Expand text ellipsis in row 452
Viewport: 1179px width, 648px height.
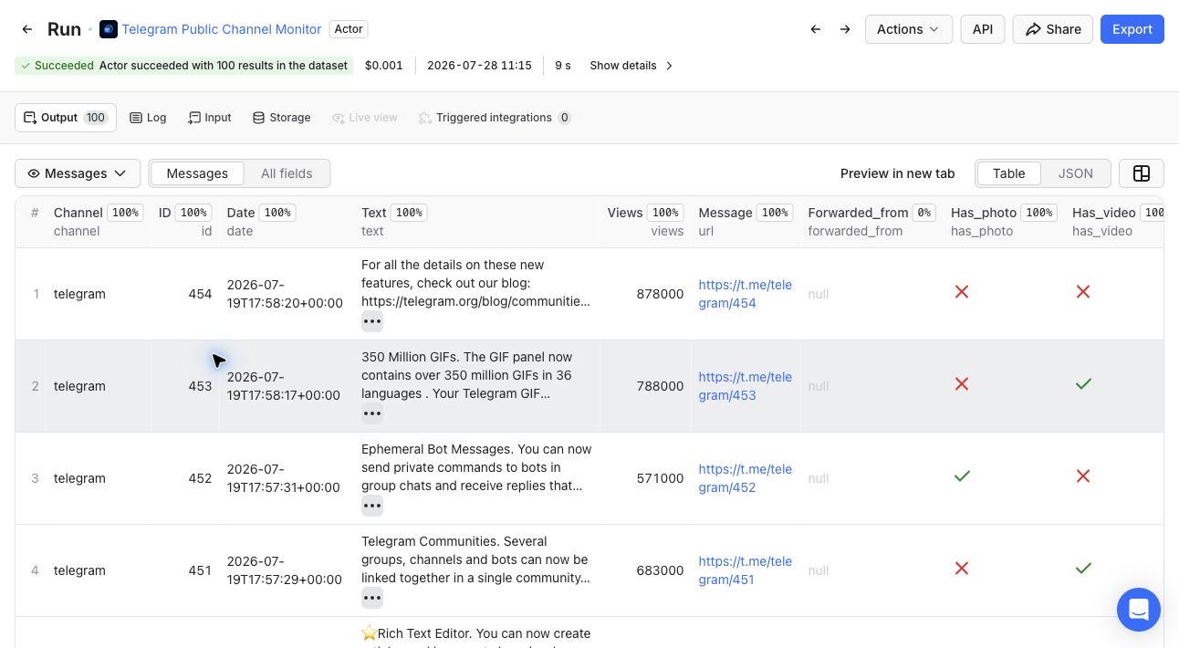371,506
